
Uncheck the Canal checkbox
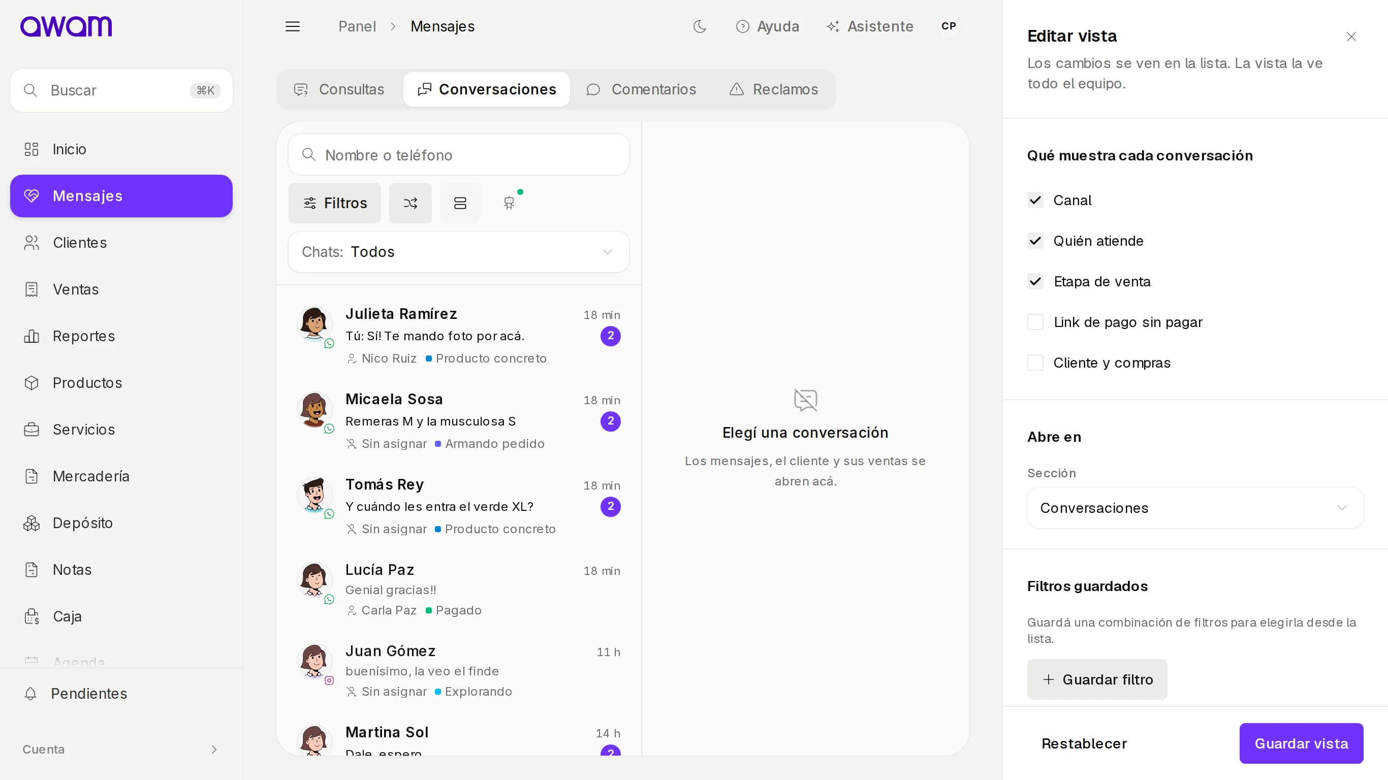click(1034, 201)
